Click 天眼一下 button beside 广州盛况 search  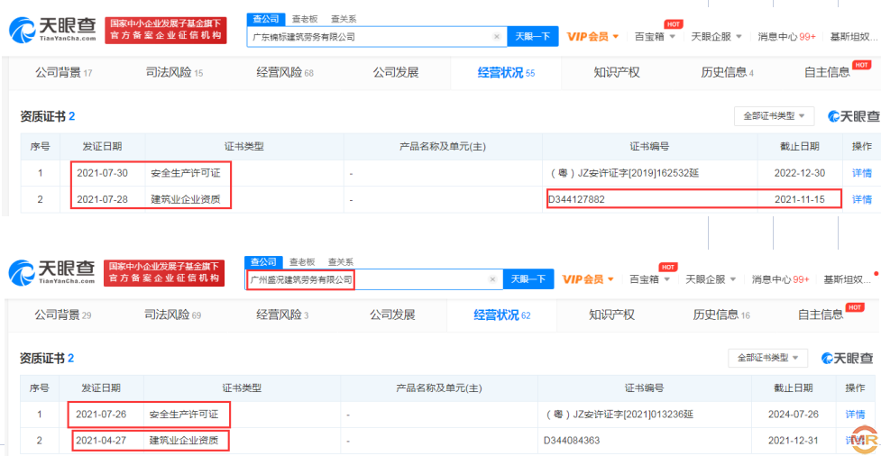528,279
